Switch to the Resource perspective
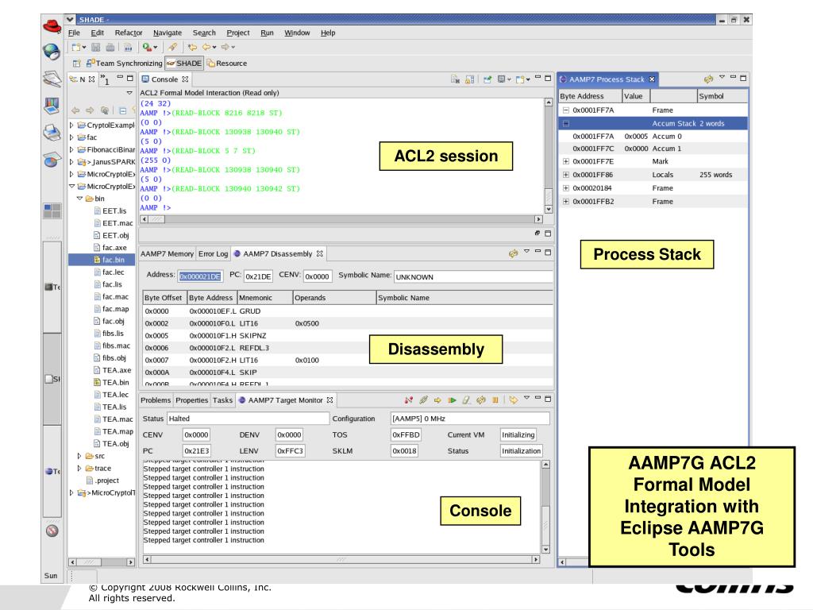The image size is (813, 610). [x=227, y=64]
